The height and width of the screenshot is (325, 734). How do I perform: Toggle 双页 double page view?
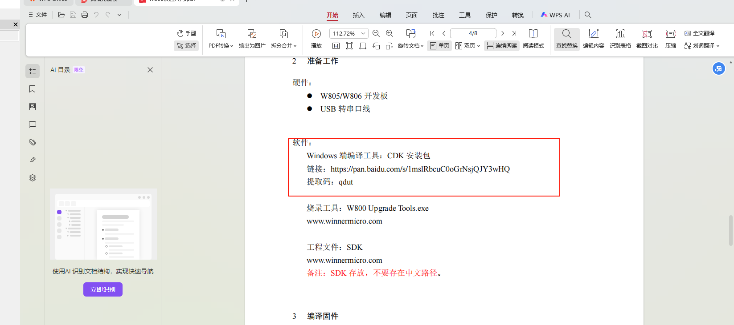(464, 46)
